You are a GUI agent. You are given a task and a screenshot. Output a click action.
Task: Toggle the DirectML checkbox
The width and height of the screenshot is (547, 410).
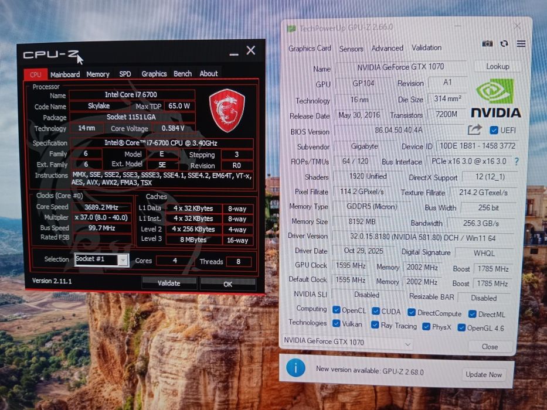[x=473, y=314]
